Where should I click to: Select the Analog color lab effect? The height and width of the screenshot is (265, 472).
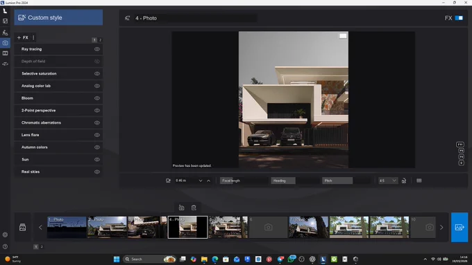pyautogui.click(x=58, y=86)
